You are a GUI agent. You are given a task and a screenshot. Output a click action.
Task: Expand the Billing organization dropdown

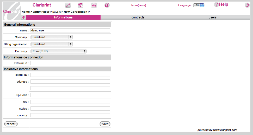click(x=52, y=44)
